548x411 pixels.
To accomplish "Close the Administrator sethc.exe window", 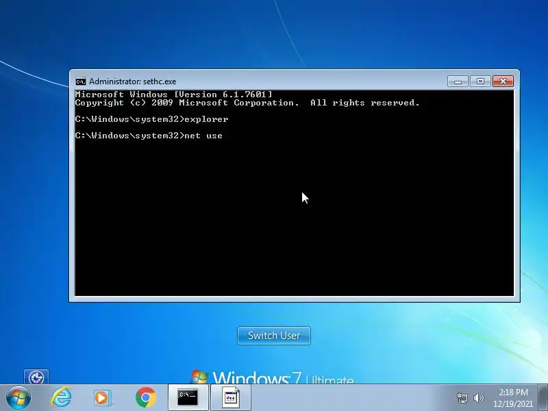I will pyautogui.click(x=503, y=82).
